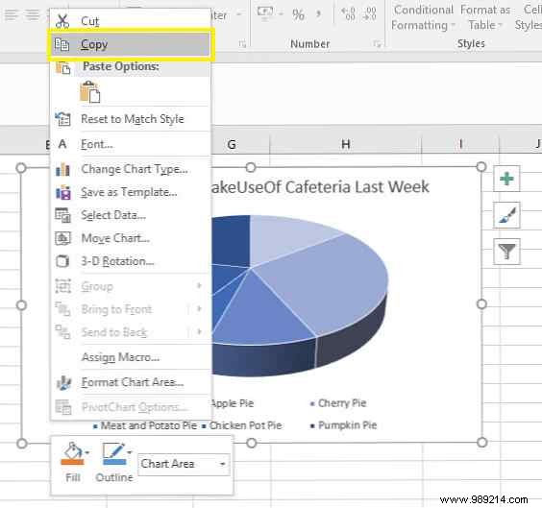Expand the Outline color dropdown arrow
The image size is (542, 508).
pos(130,452)
